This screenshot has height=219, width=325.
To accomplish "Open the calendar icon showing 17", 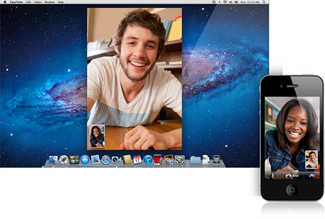I will tap(137, 160).
